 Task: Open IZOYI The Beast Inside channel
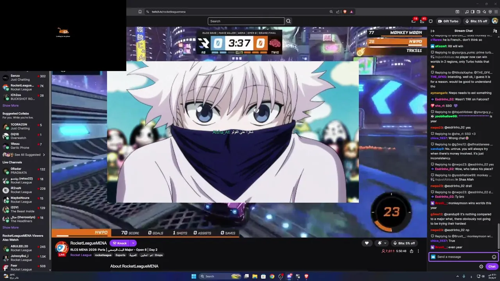25,209
